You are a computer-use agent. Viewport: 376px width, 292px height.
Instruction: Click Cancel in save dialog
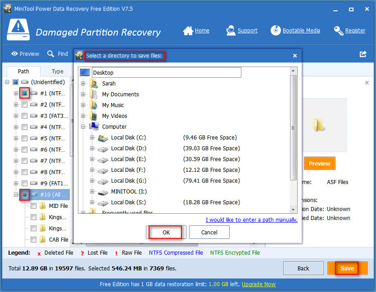[209, 232]
